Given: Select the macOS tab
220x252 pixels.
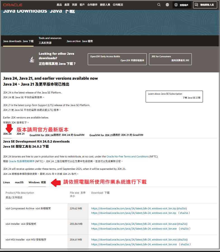Looking at the screenshot, I should 19,182.
